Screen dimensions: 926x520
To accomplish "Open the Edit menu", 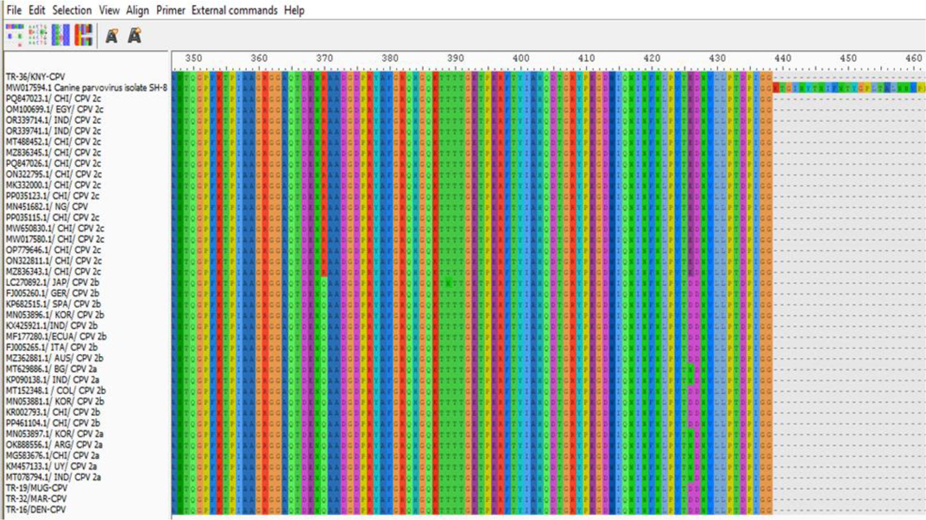I will pos(36,10).
